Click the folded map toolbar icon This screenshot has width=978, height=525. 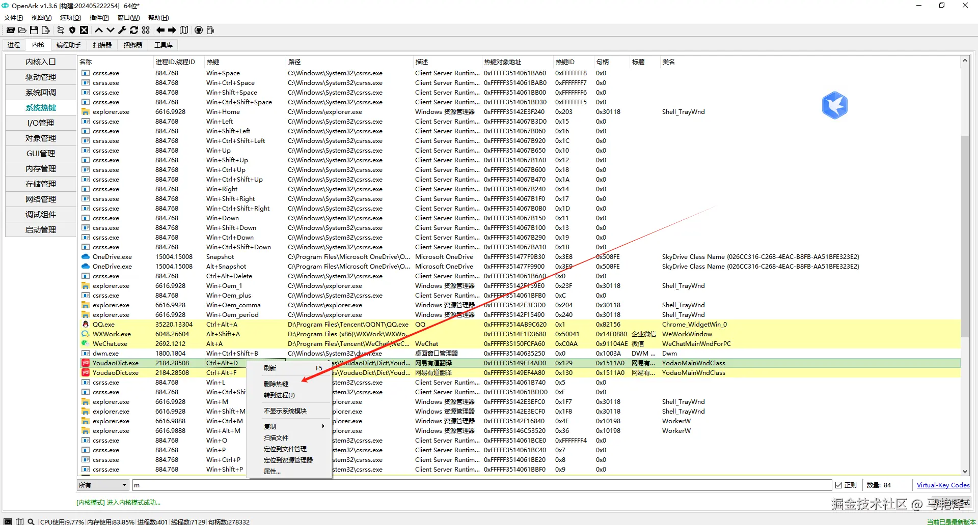pyautogui.click(x=184, y=31)
